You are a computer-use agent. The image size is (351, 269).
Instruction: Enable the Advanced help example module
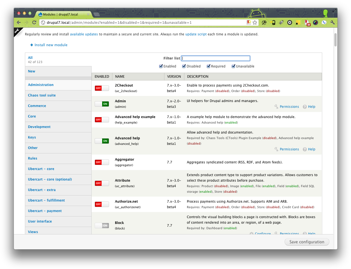coord(102,120)
